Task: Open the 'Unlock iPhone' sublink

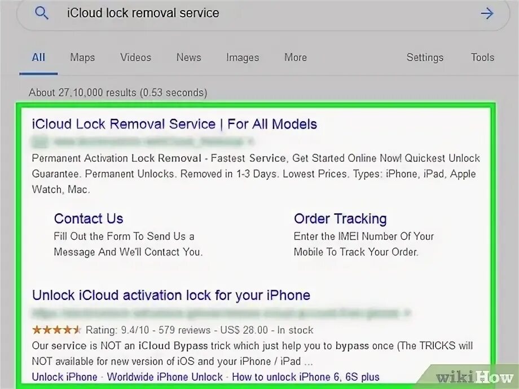Action: (x=64, y=377)
